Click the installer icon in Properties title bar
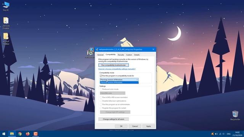This screenshot has height=137, width=244. coord(97,49)
